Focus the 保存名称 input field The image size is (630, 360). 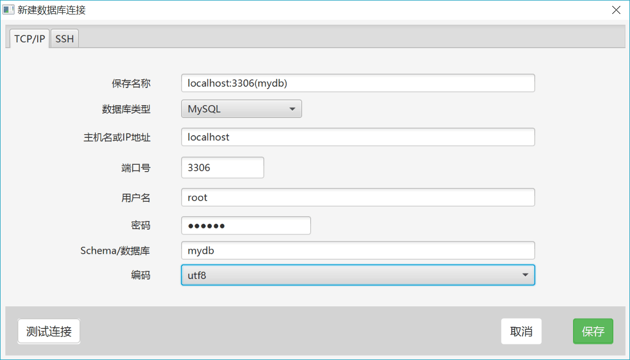point(357,83)
